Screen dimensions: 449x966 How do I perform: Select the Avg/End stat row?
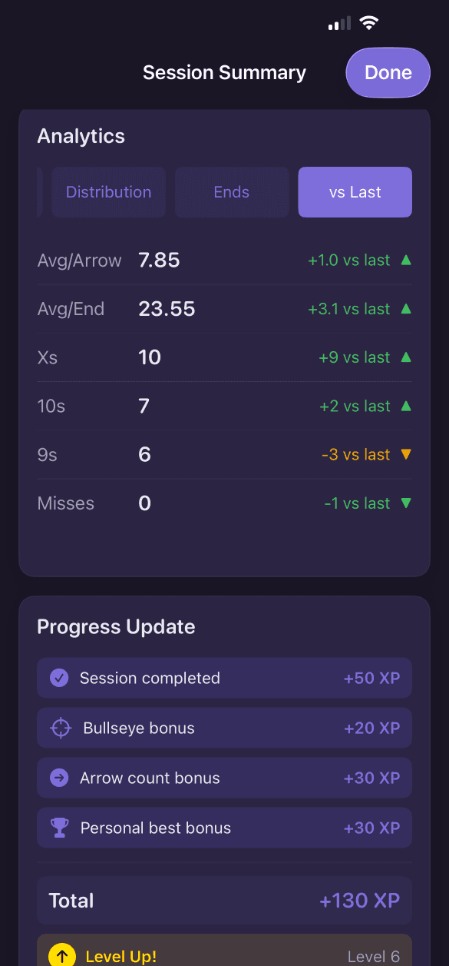tap(224, 308)
